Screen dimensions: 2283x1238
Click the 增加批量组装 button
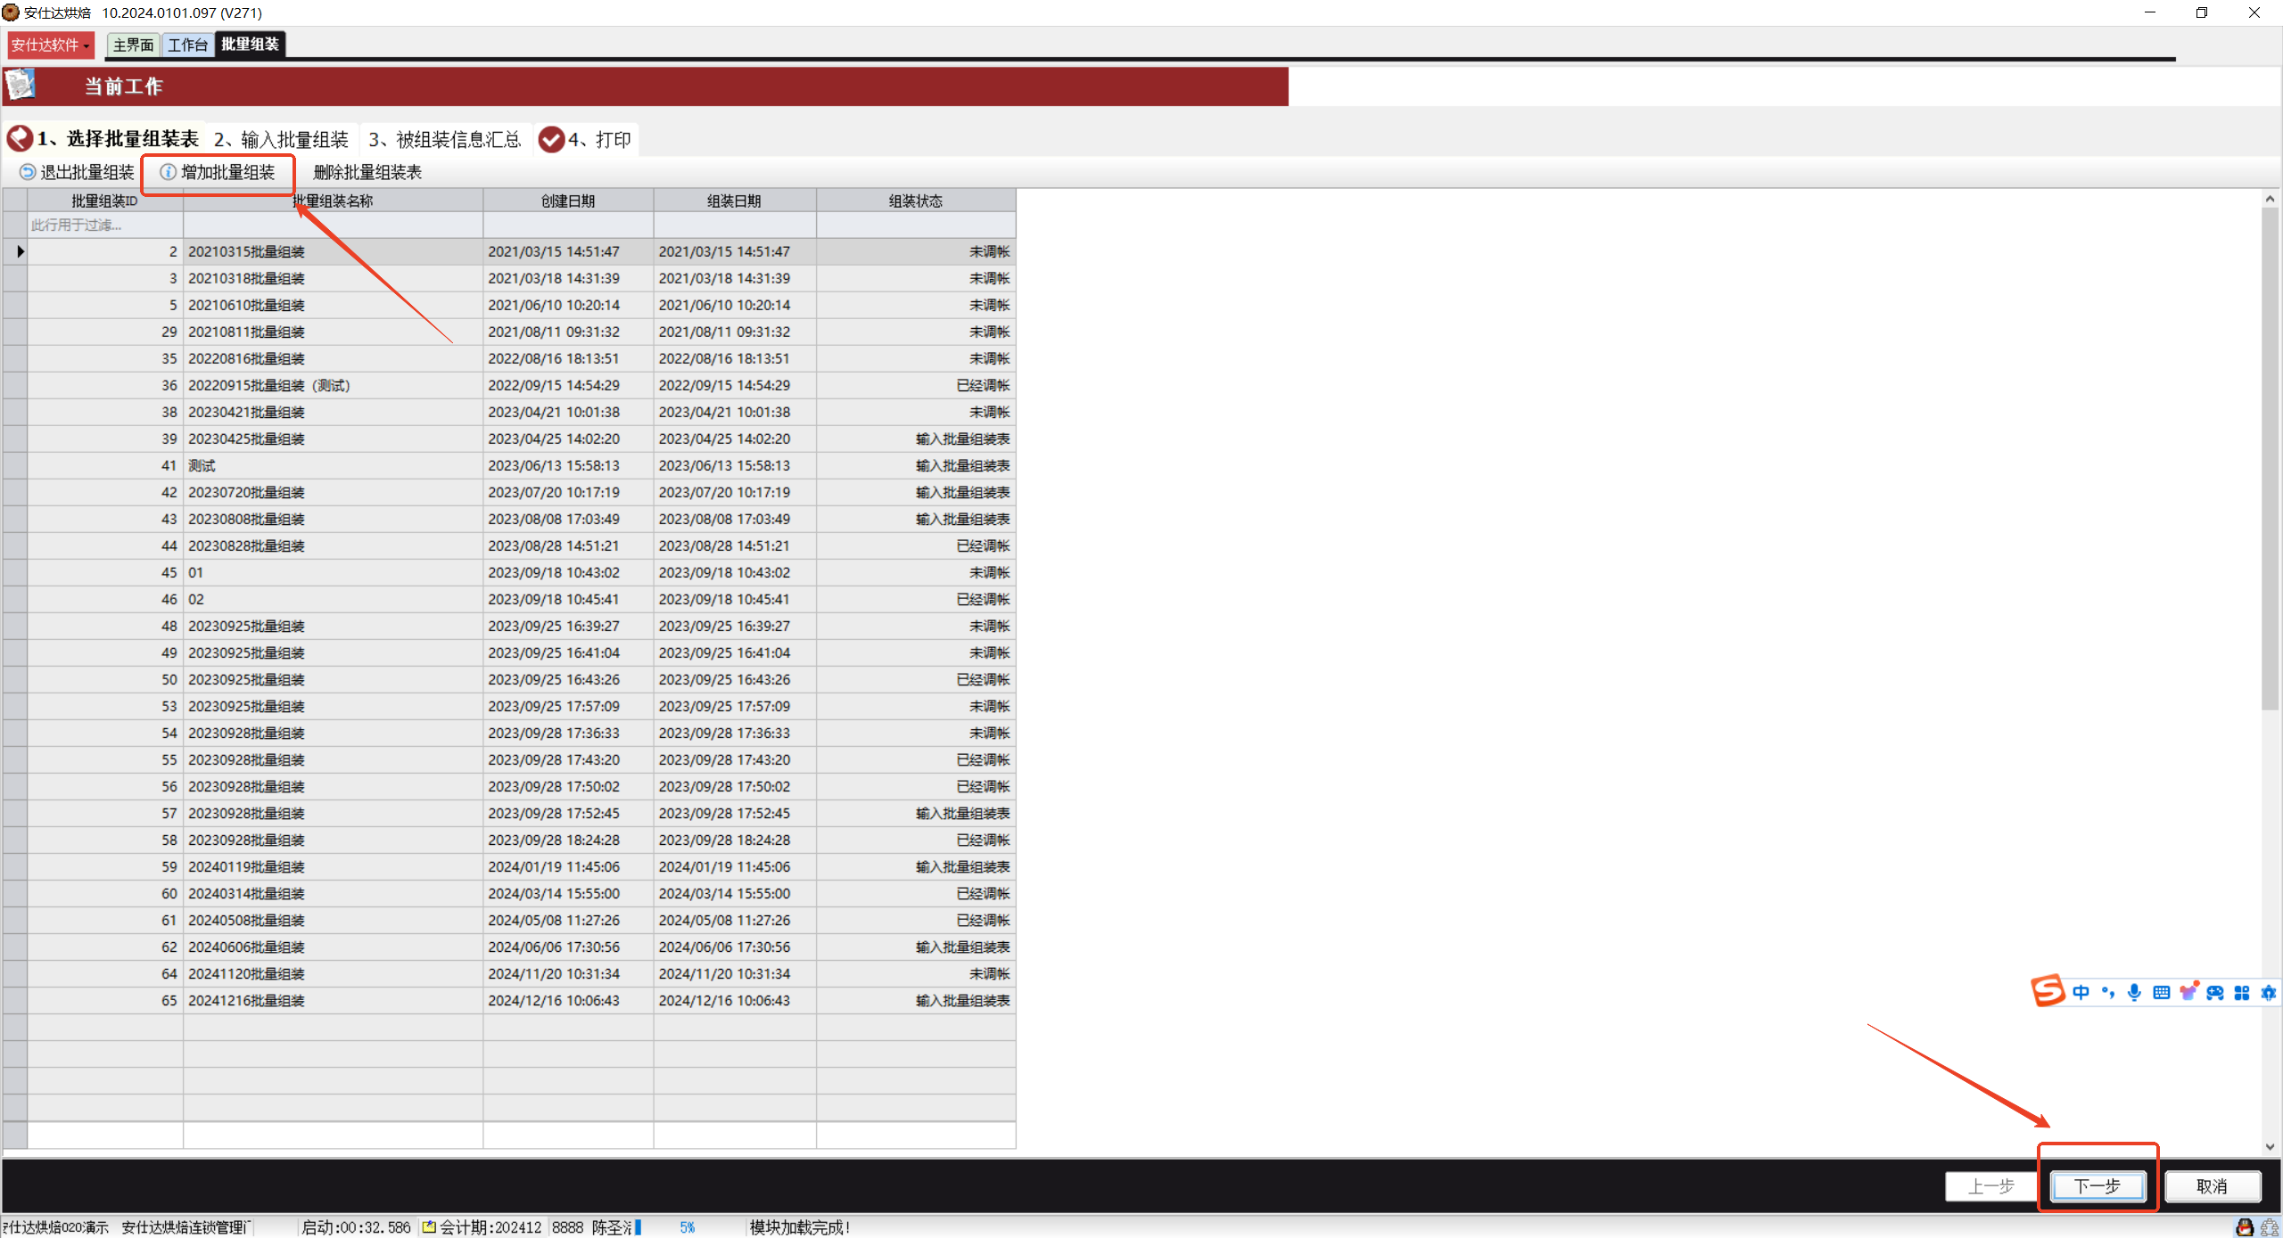(x=218, y=172)
